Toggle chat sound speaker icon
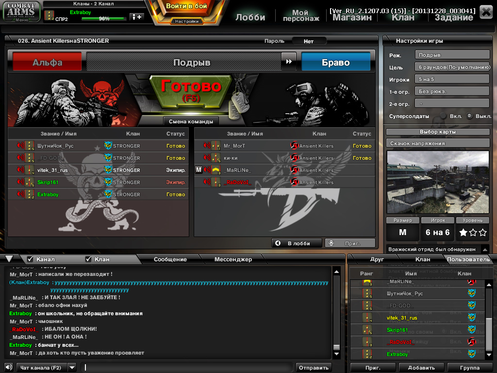The image size is (497, 373). click(x=9, y=367)
